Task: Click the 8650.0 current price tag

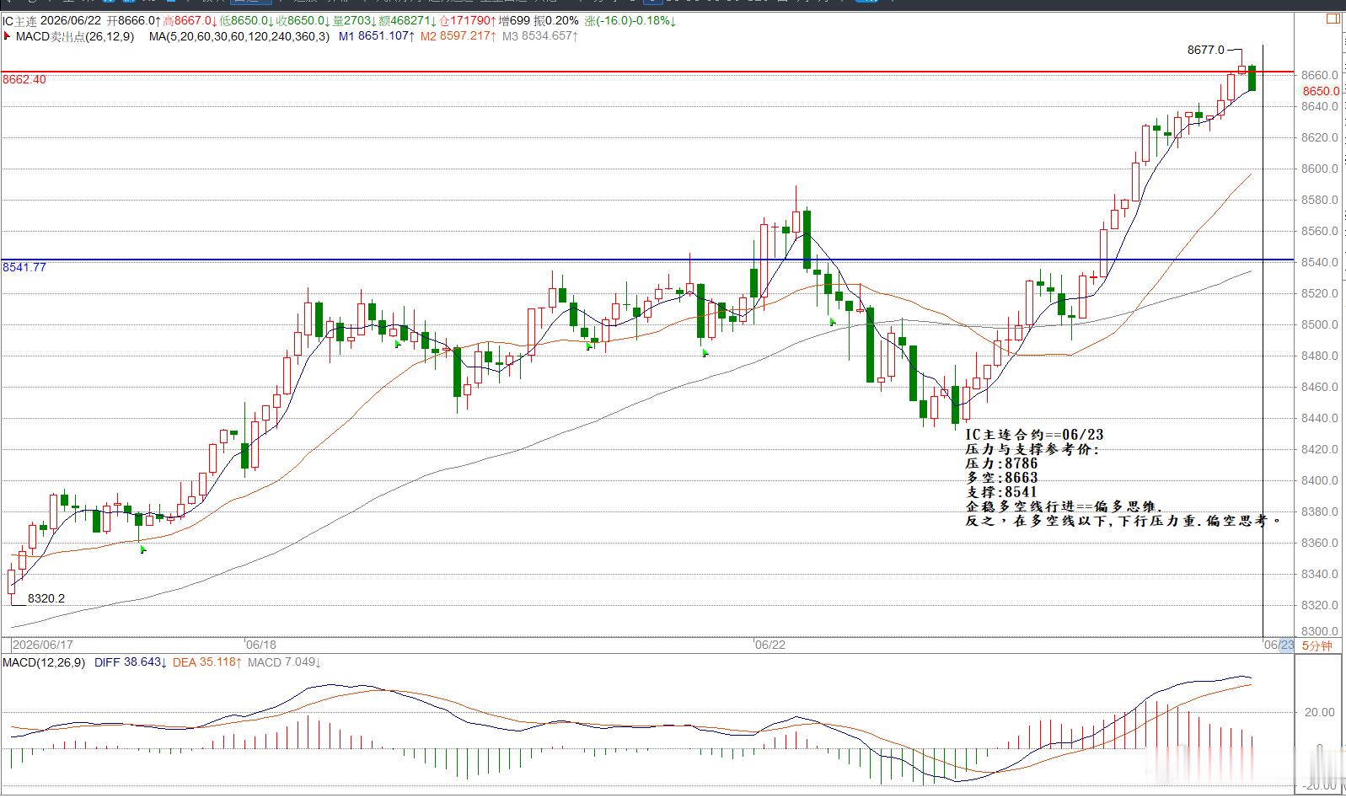Action: (1321, 91)
